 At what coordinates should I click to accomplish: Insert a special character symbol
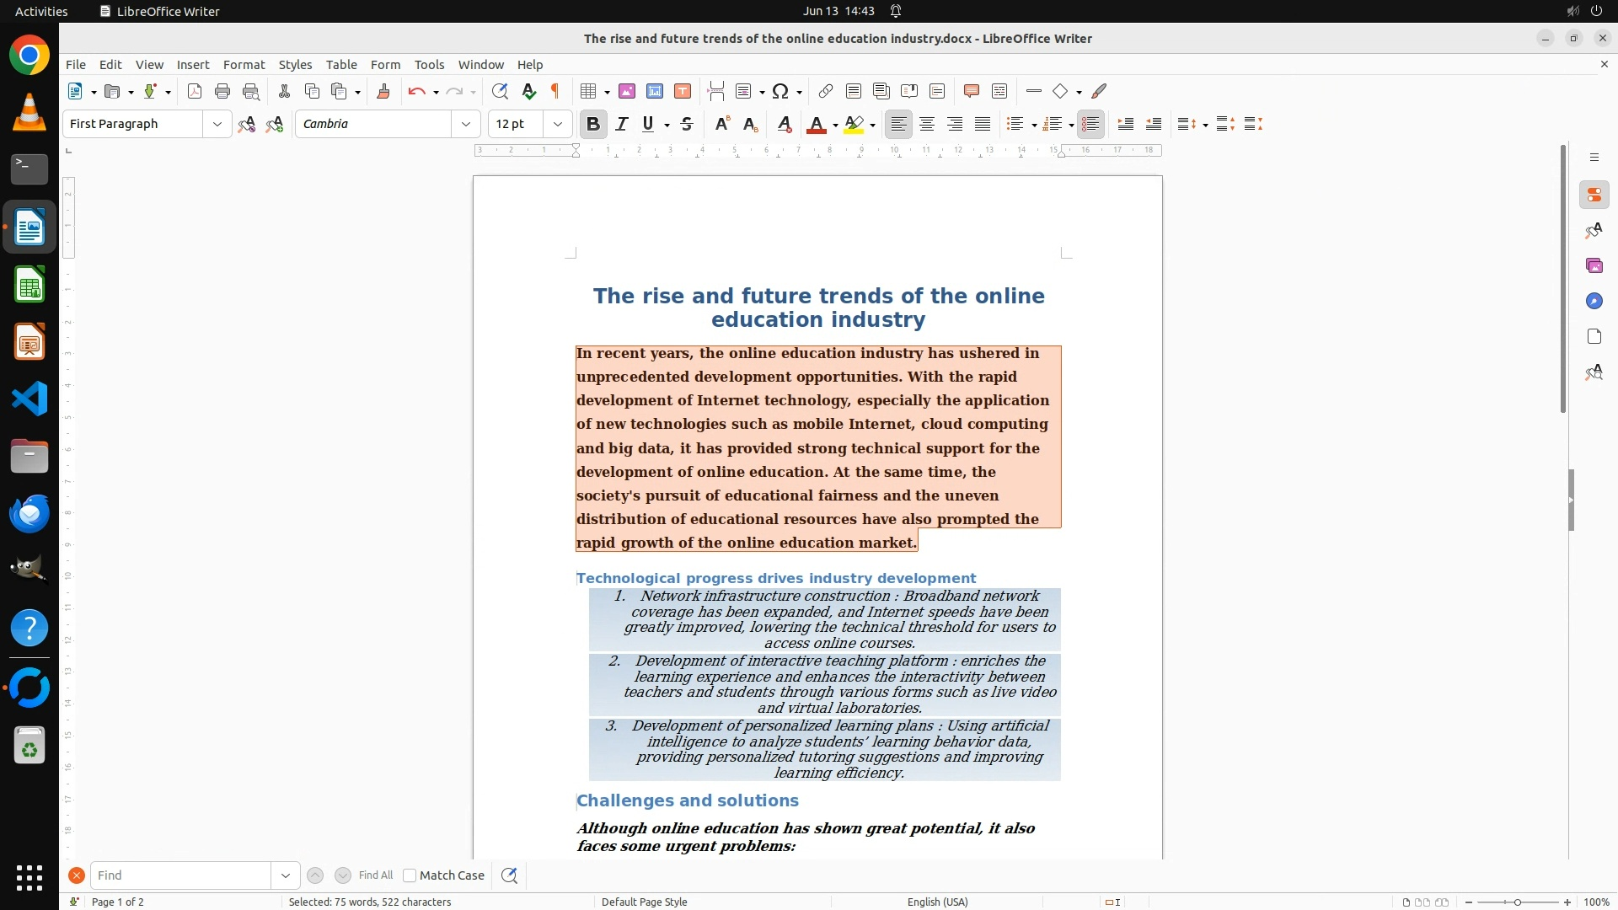(780, 92)
